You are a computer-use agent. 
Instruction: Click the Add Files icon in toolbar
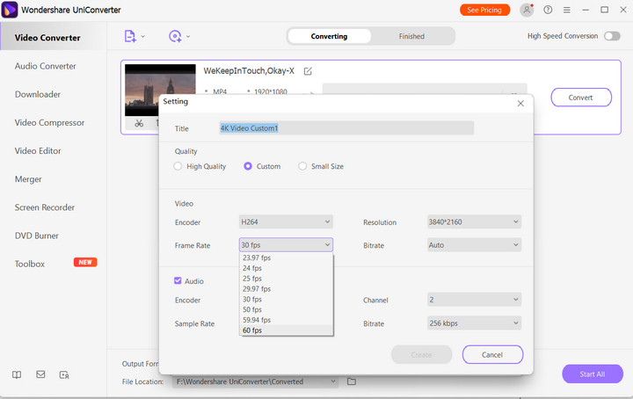click(131, 36)
